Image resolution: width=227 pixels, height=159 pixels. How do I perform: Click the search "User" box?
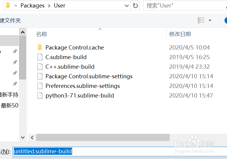coord(184,5)
